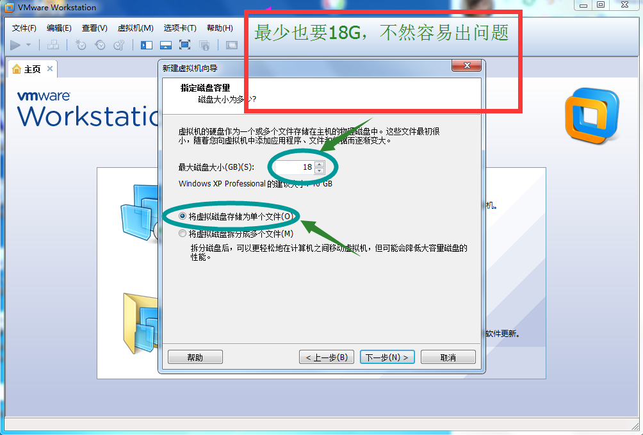The image size is (643, 435).
Task: Click the console view toolbar icon
Action: coord(232,45)
